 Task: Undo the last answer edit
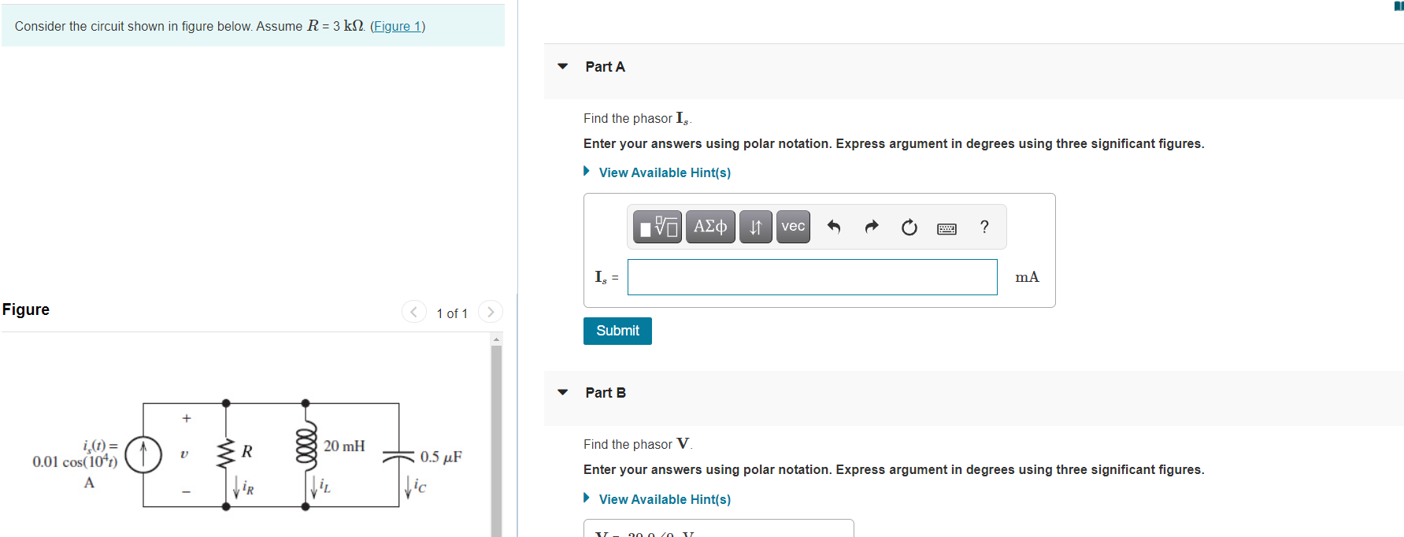[x=834, y=227]
